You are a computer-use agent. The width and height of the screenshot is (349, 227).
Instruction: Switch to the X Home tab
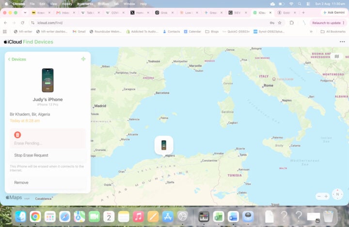click(137, 13)
